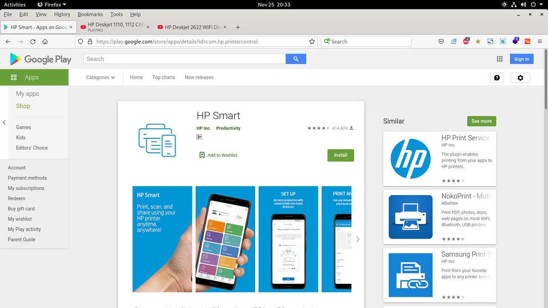Click the Activities button in top bar
The width and height of the screenshot is (548, 308).
click(x=15, y=5)
